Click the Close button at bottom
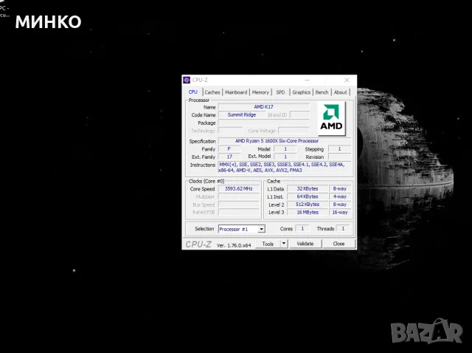This screenshot has width=472, height=353. pos(339,244)
